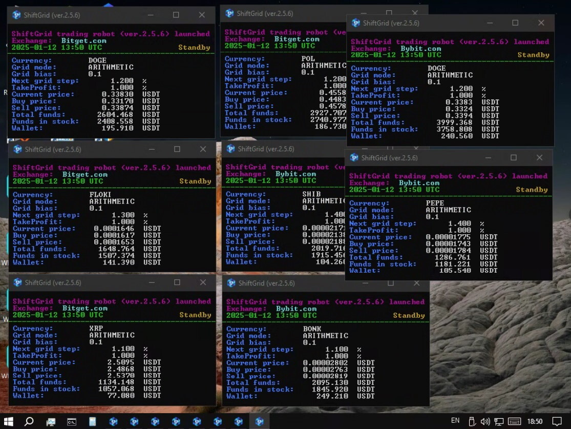Click the sell price value 0.0001653
571x429 pixels.
pos(114,242)
